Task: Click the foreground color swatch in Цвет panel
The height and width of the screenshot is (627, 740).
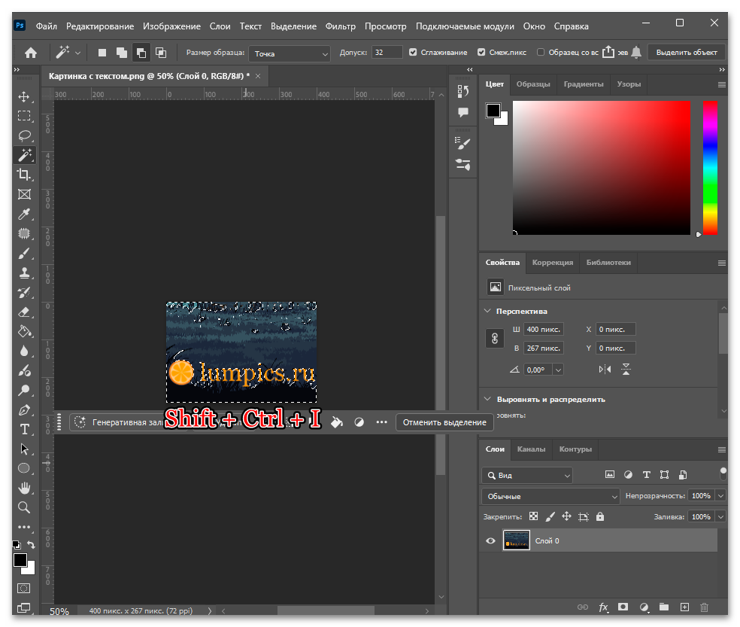Action: tap(493, 111)
